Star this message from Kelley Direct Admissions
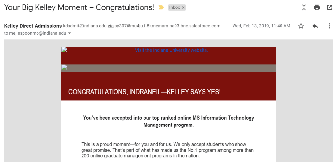This screenshot has width=334, height=162. coord(301,26)
